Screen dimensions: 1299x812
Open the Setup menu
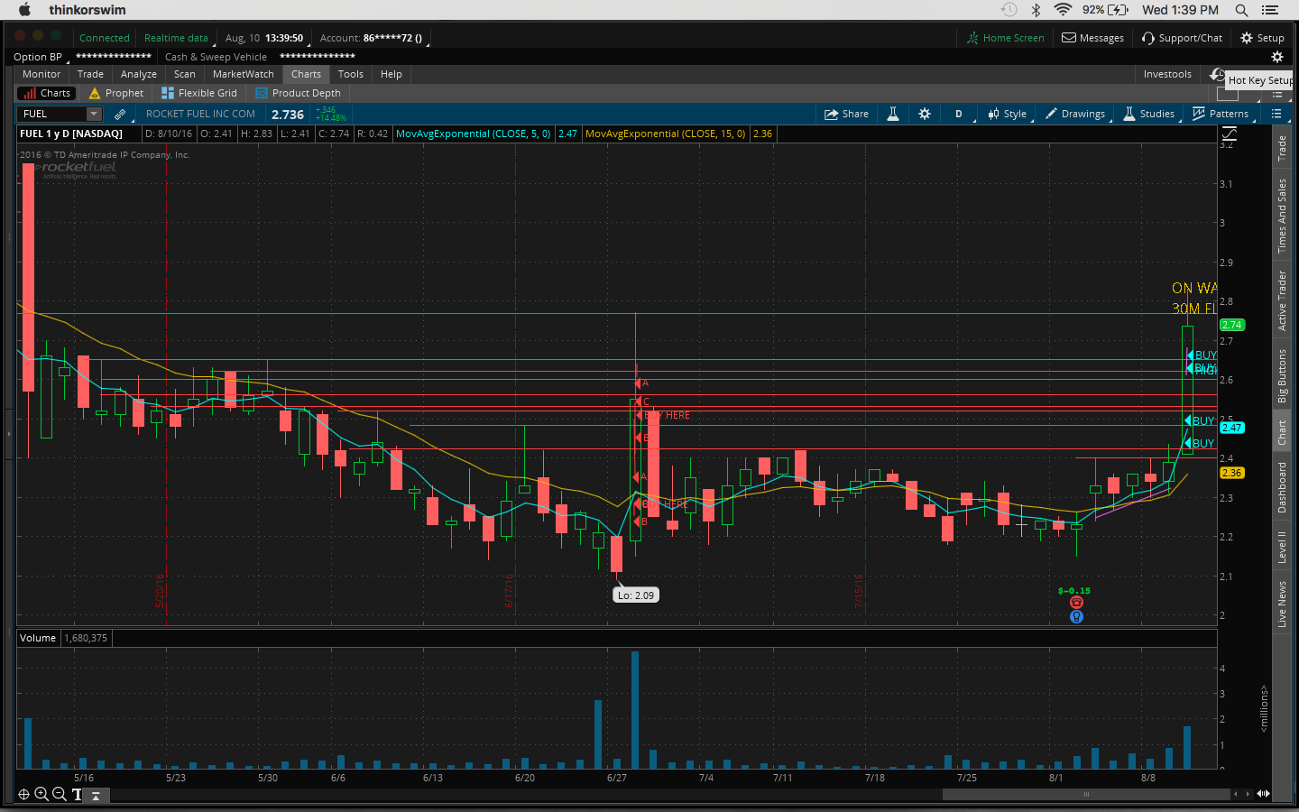click(x=1262, y=38)
